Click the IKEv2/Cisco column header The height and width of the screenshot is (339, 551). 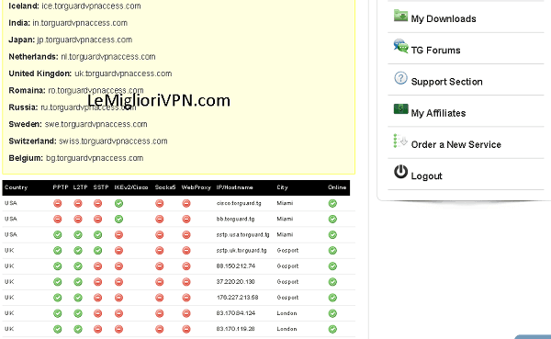(131, 187)
